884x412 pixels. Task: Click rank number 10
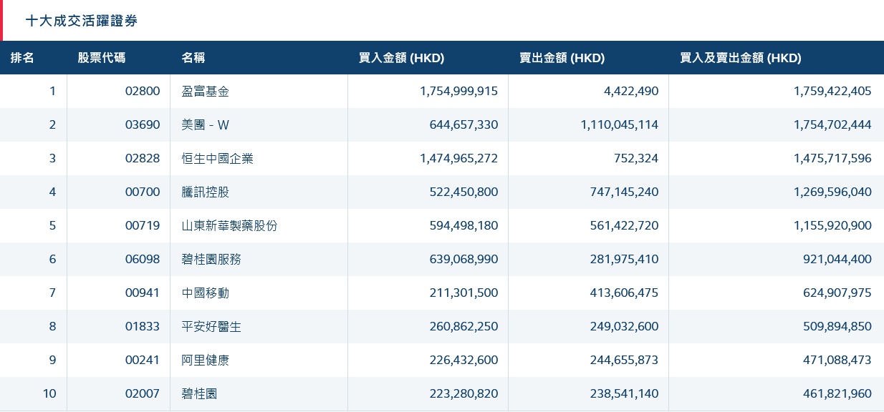coord(49,394)
